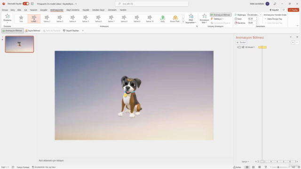The width and height of the screenshot is (301, 169).
Task: Open the Görünüm tab
Action: click(112, 10)
